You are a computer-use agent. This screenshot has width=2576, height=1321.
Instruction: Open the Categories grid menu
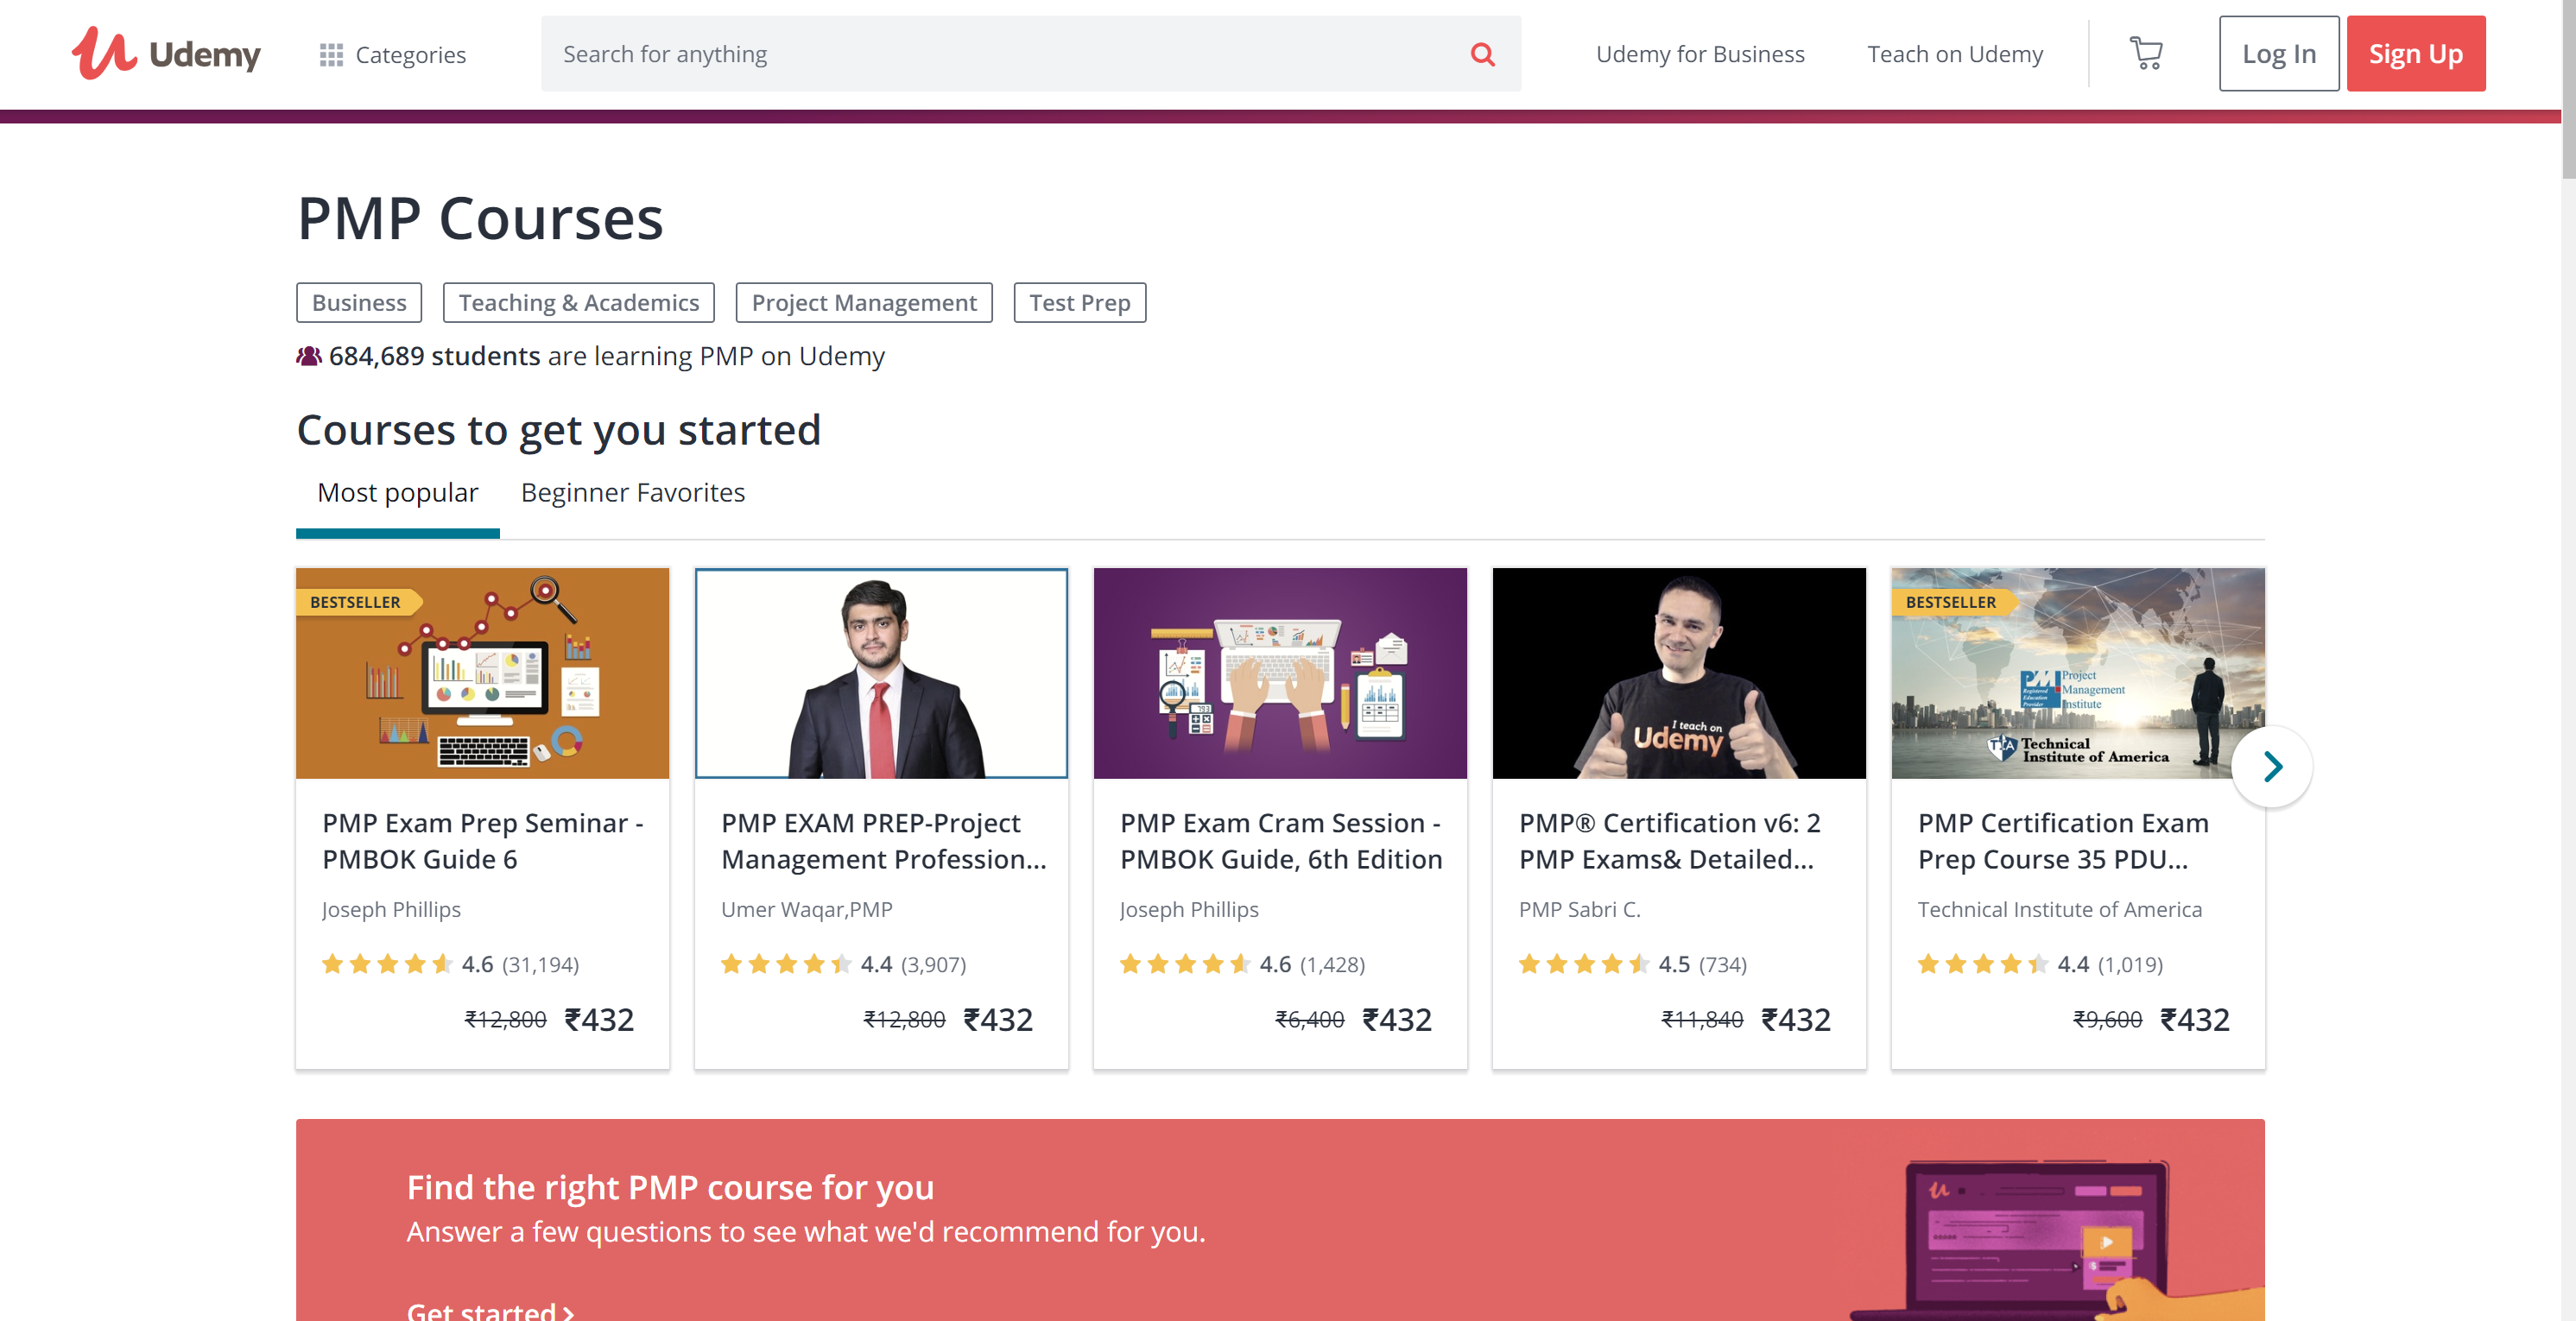pos(392,54)
